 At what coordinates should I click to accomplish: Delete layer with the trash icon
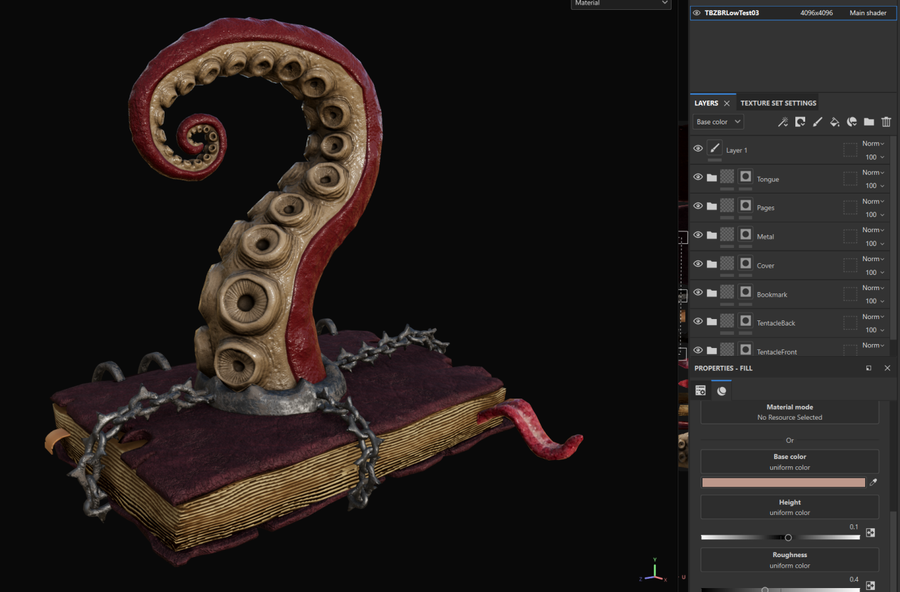click(886, 122)
